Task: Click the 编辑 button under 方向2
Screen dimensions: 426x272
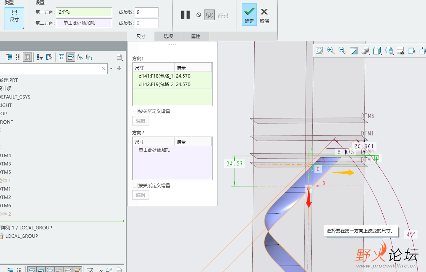Action: coord(141,195)
